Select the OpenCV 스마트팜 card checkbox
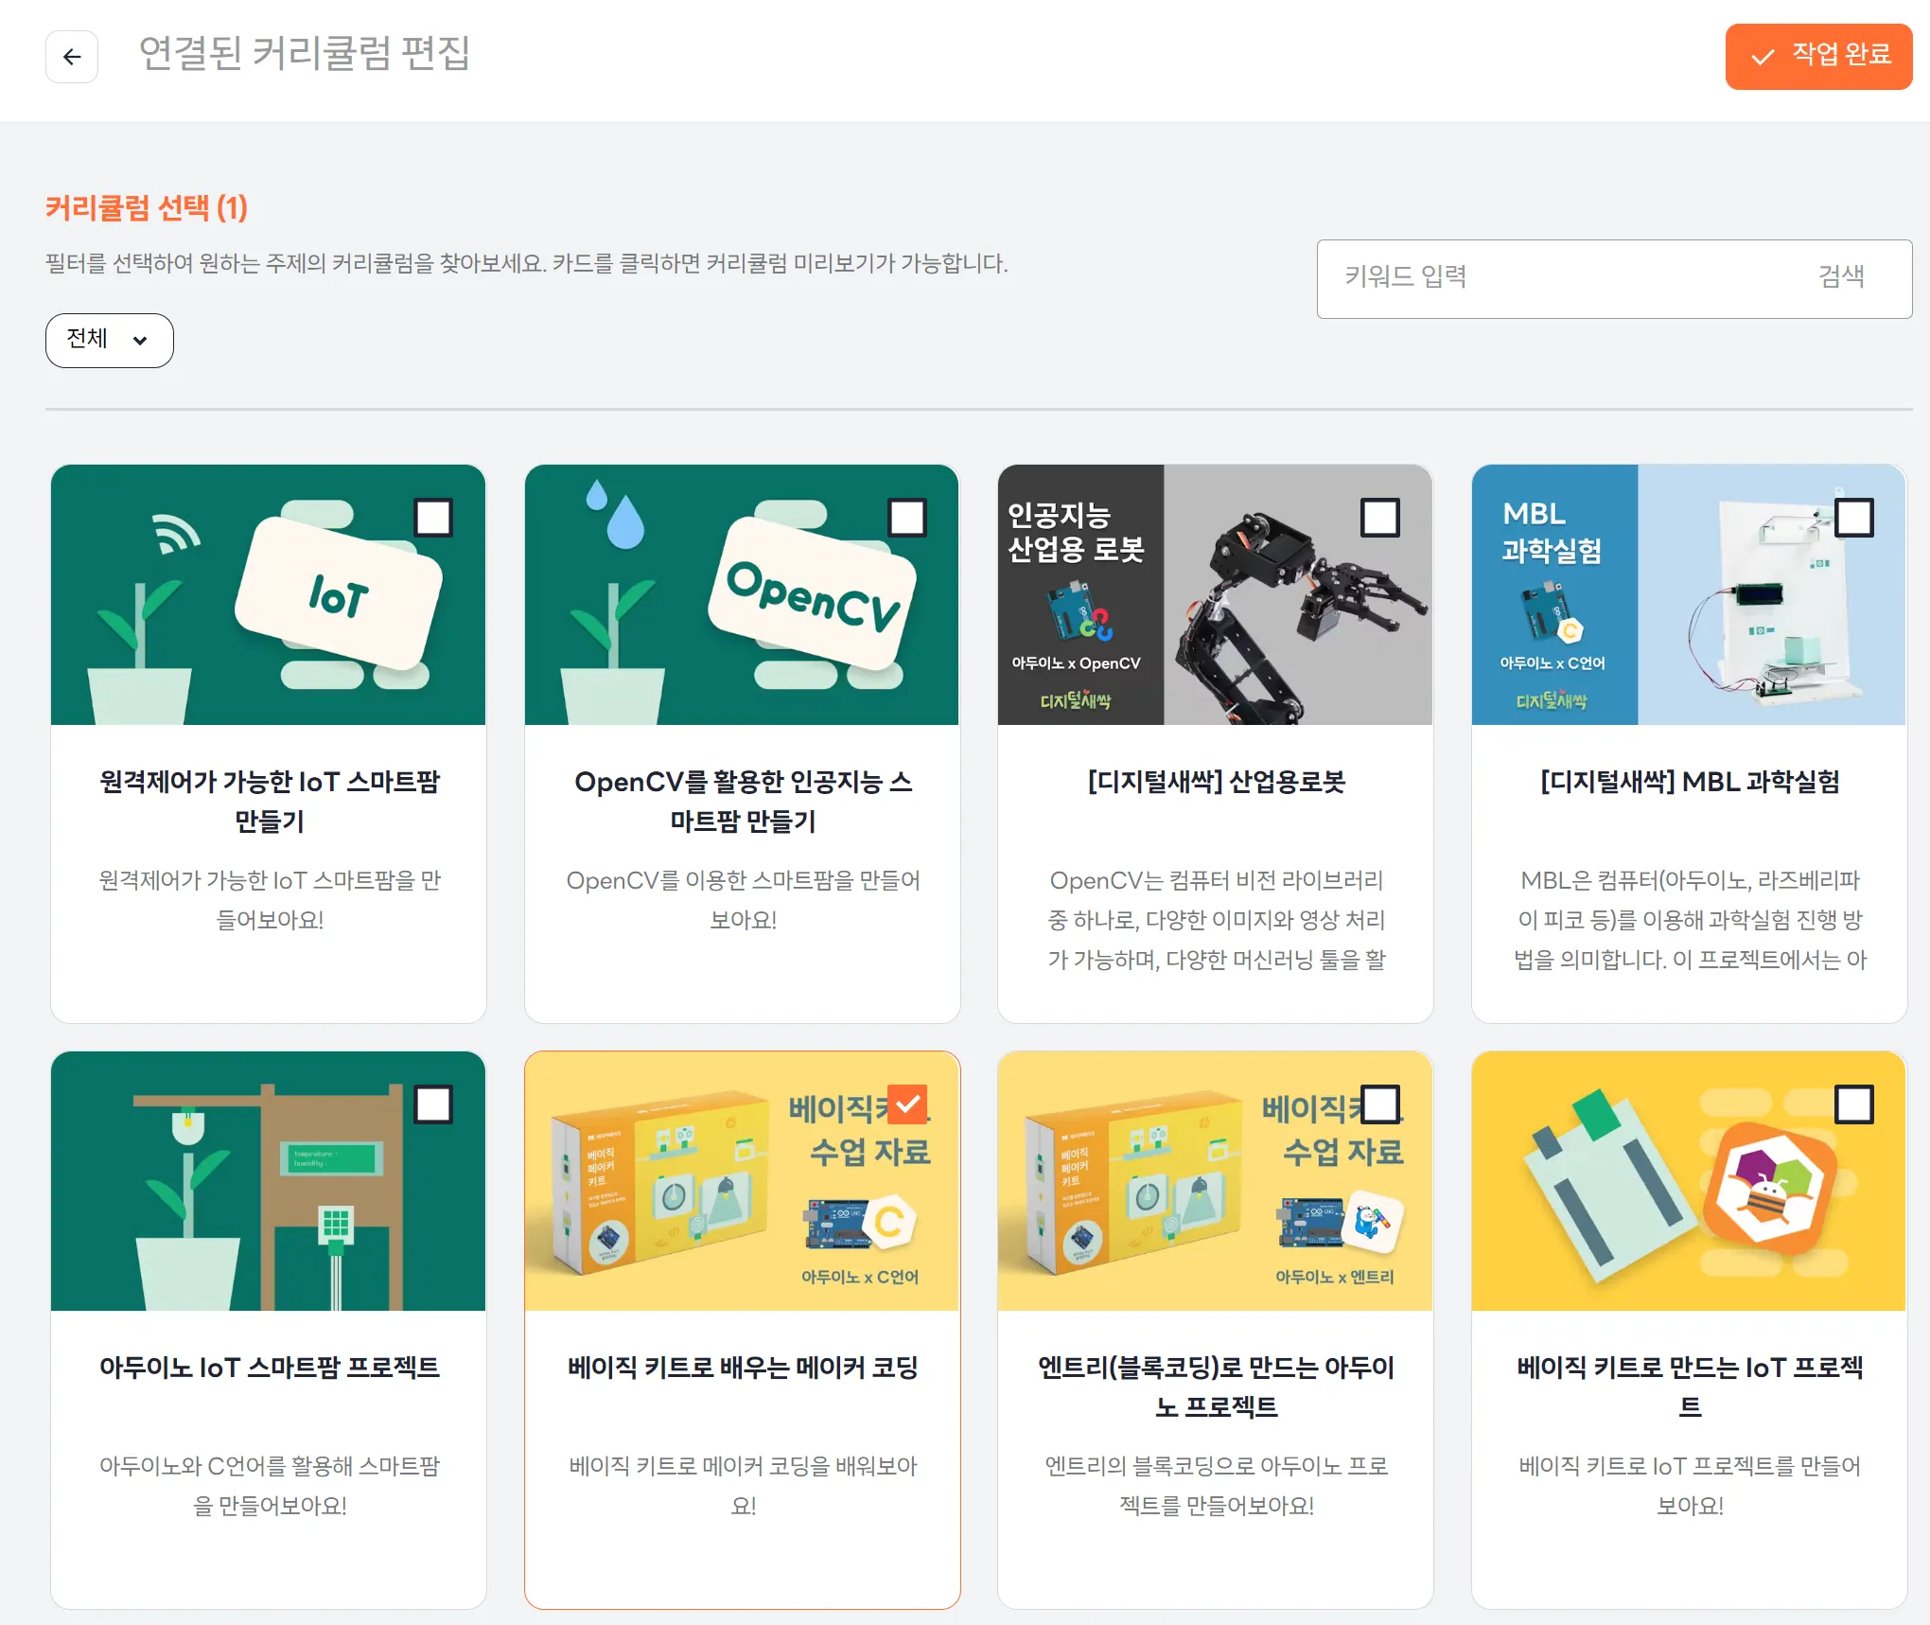Image resolution: width=1930 pixels, height=1625 pixels. pyautogui.click(x=906, y=518)
